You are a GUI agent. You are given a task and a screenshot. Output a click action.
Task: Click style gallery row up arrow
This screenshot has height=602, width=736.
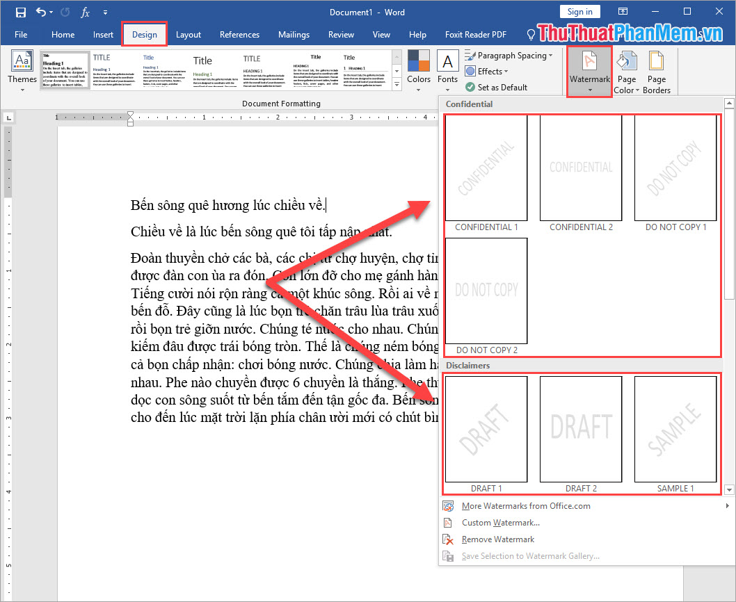coord(397,57)
